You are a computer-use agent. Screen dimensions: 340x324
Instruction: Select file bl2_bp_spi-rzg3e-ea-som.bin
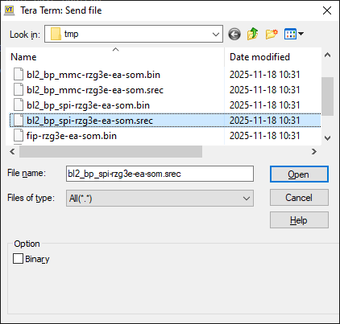tap(88, 105)
